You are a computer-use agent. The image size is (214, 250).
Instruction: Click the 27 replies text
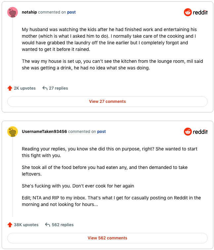[x=59, y=88]
